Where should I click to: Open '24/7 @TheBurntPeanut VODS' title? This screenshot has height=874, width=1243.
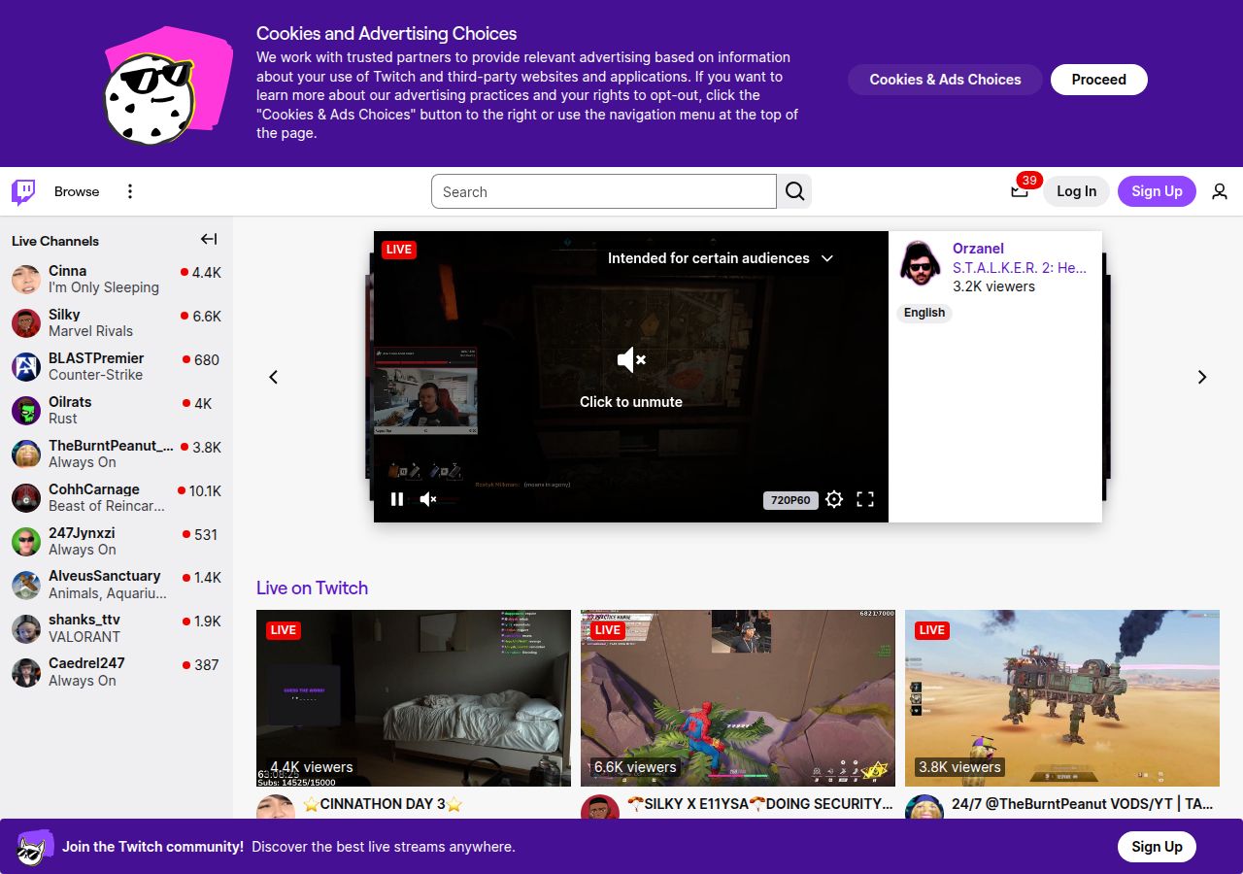pyautogui.click(x=1083, y=804)
